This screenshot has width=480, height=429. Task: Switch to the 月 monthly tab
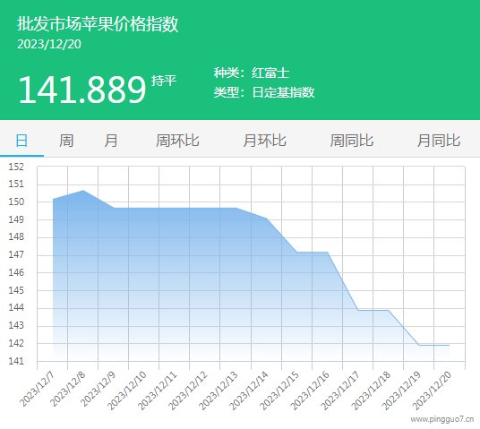[111, 141]
